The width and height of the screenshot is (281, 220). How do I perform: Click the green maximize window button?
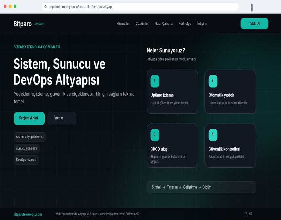pyautogui.click(x=15, y=7)
